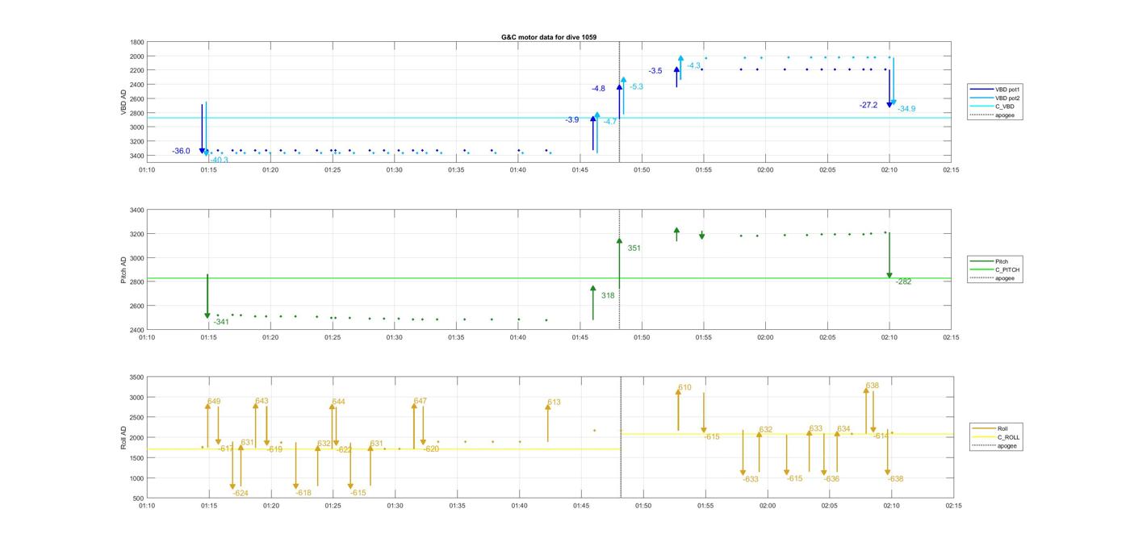Click the '-3.9' VBD value label

click(571, 119)
